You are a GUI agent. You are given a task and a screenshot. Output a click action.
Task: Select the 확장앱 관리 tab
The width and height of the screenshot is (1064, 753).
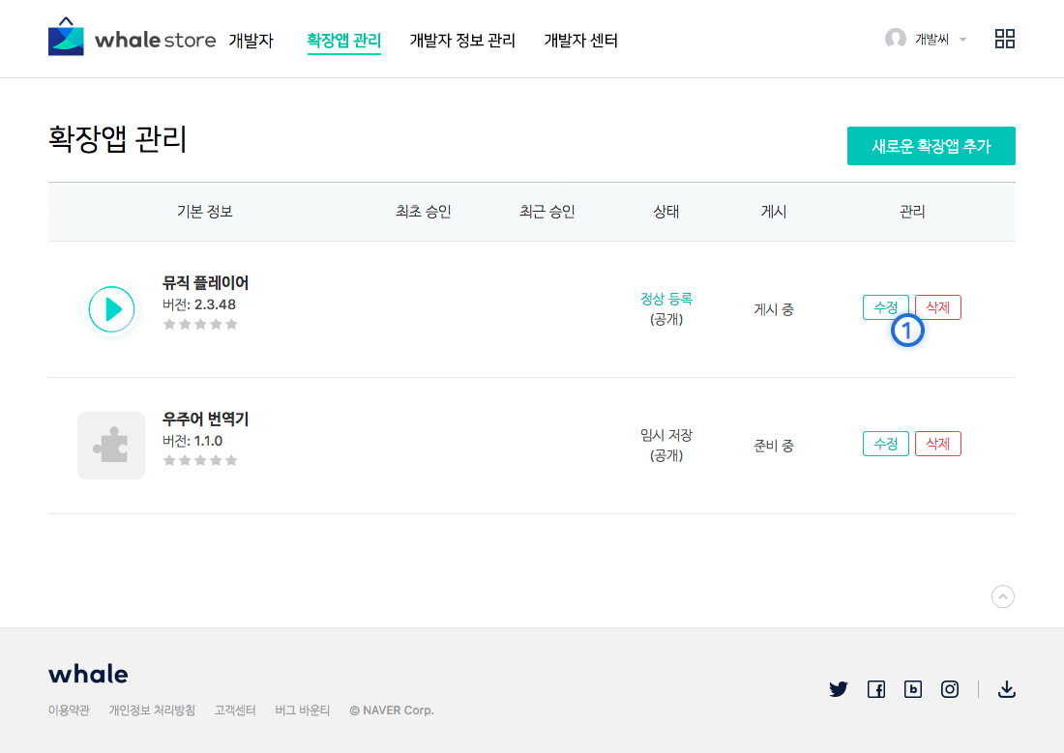[343, 41]
